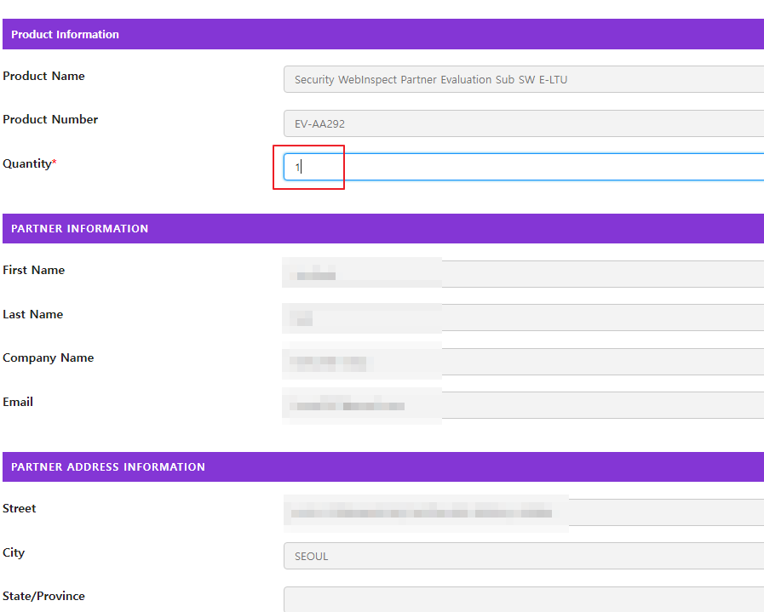Click the "Product Name" label

43,76
